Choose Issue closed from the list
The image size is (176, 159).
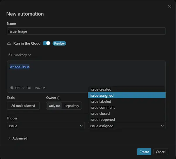(127, 113)
